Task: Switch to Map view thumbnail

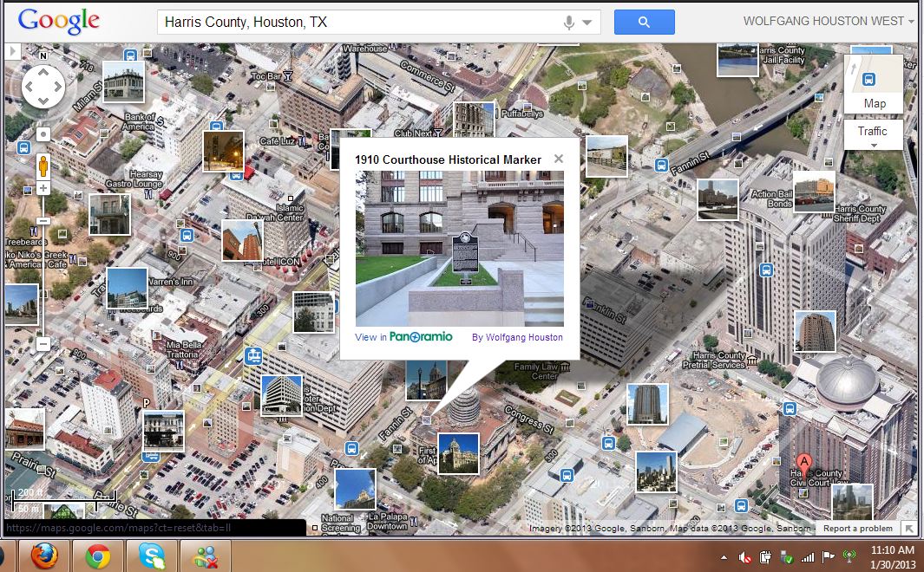Action: pos(874,83)
